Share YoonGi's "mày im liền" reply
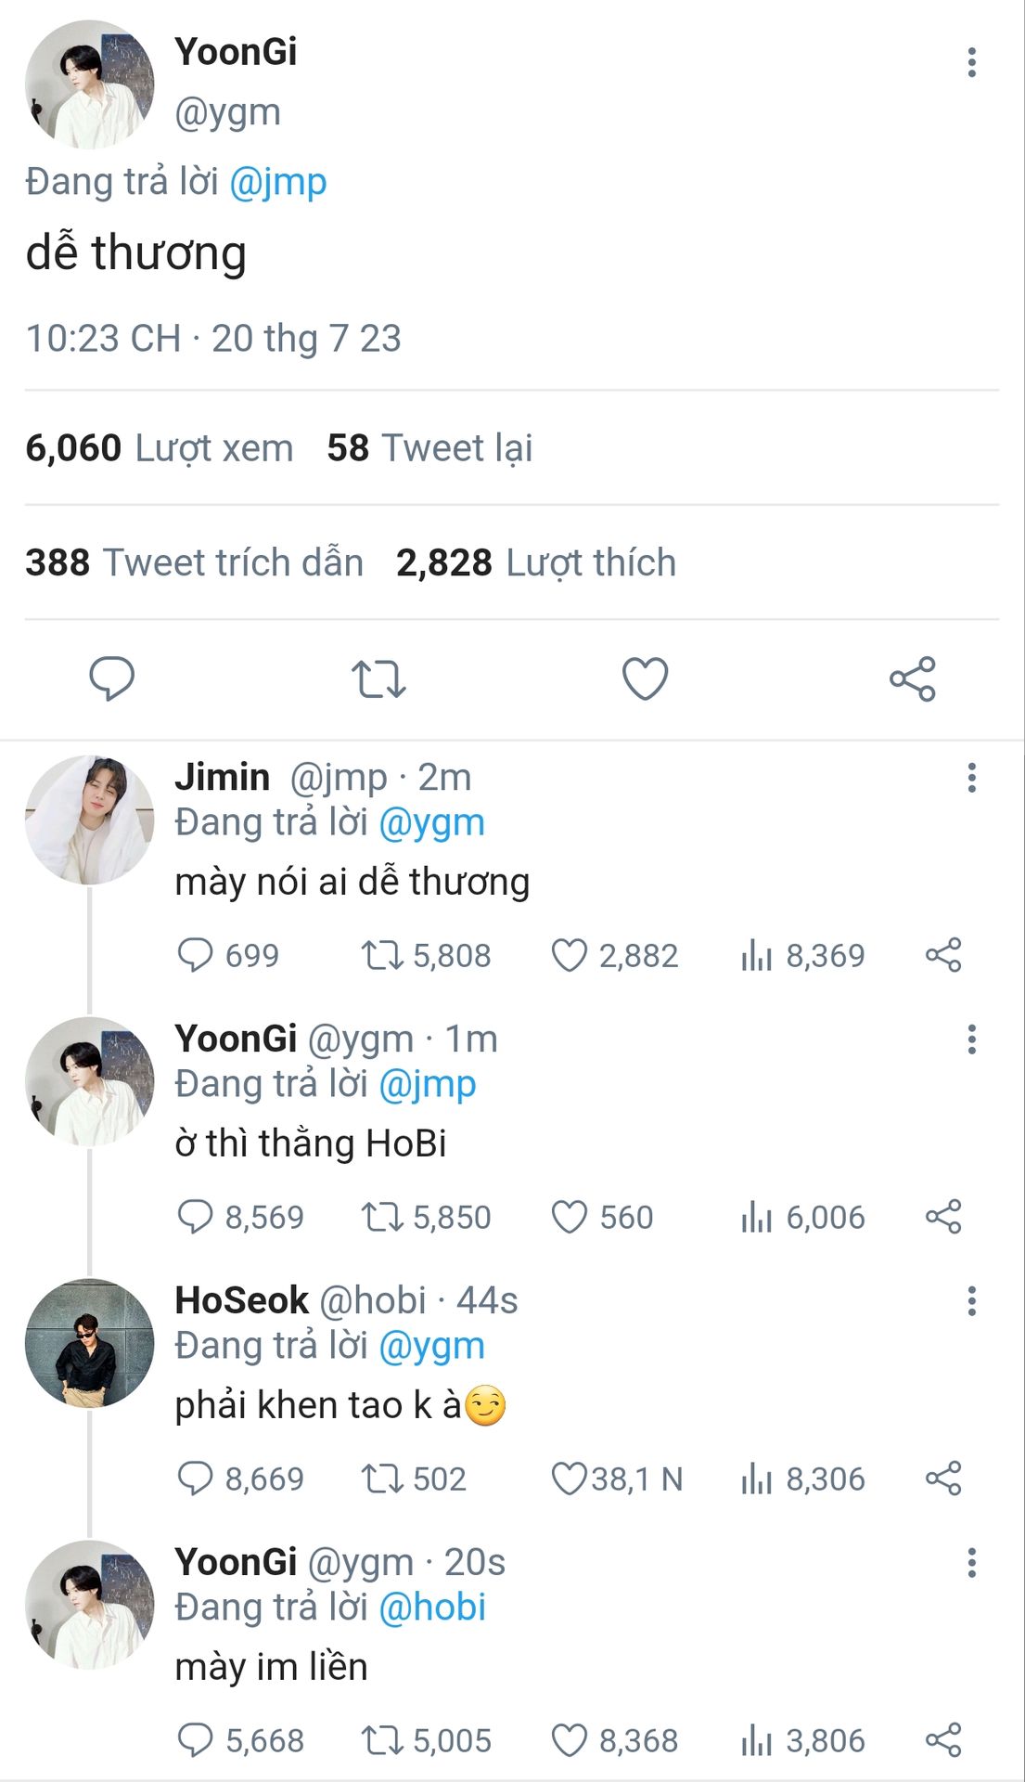Viewport: 1025px width, 1782px height. pos(943,1740)
